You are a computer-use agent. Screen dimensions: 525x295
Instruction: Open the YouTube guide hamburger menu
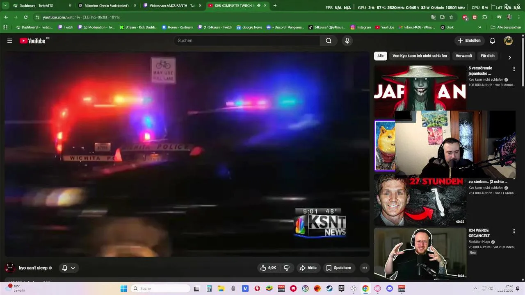10,41
